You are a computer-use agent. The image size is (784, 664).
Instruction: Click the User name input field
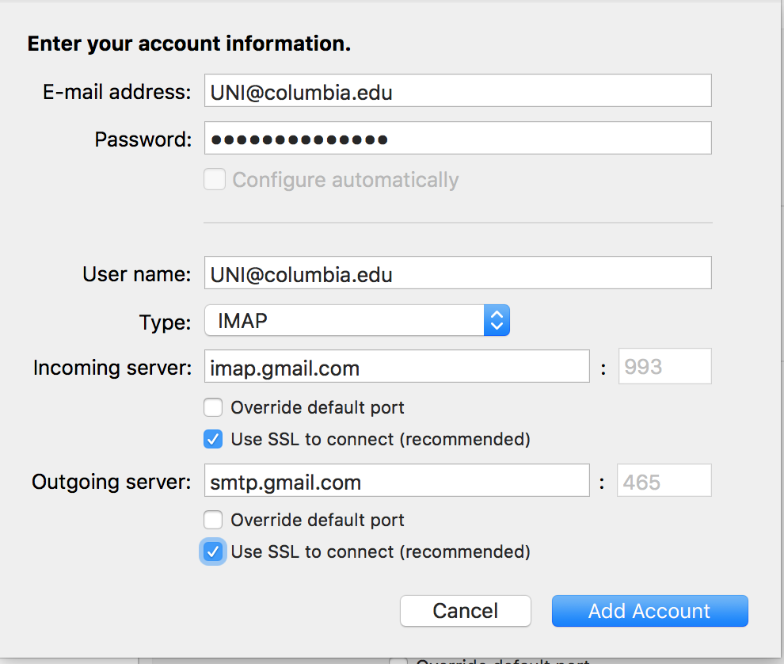tap(458, 273)
